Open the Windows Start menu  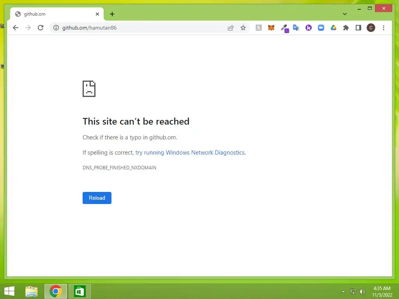[9, 291]
